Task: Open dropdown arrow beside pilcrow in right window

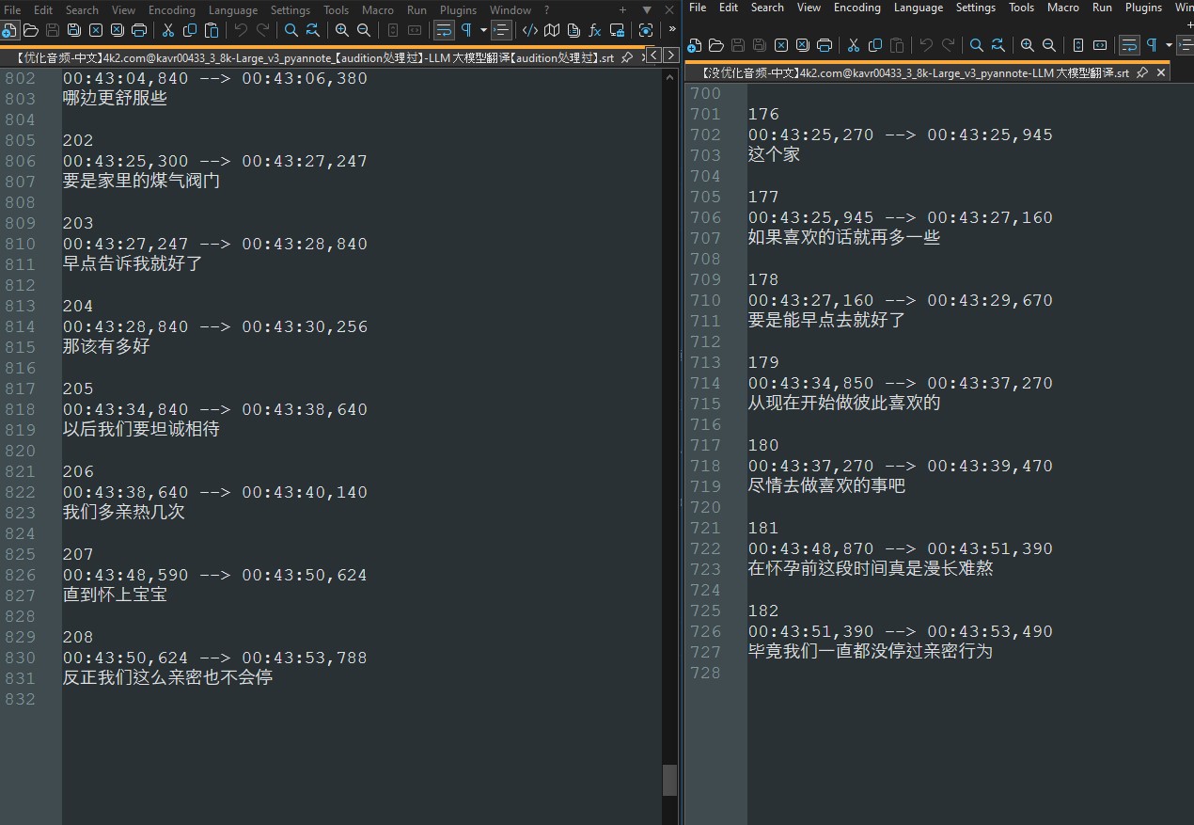Action: [x=1169, y=44]
